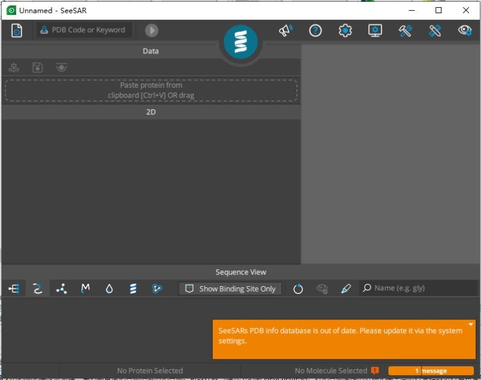Click the crossed ruler and pencil icon
Screen dimensions: 481x380
pos(435,30)
